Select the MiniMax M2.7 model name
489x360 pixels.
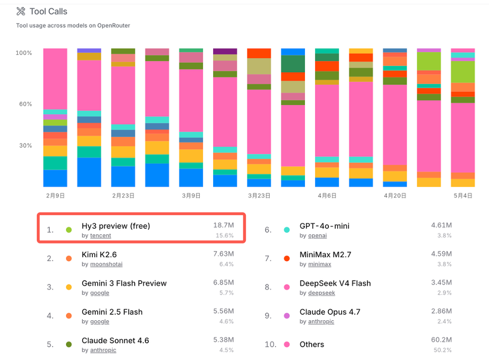325,255
